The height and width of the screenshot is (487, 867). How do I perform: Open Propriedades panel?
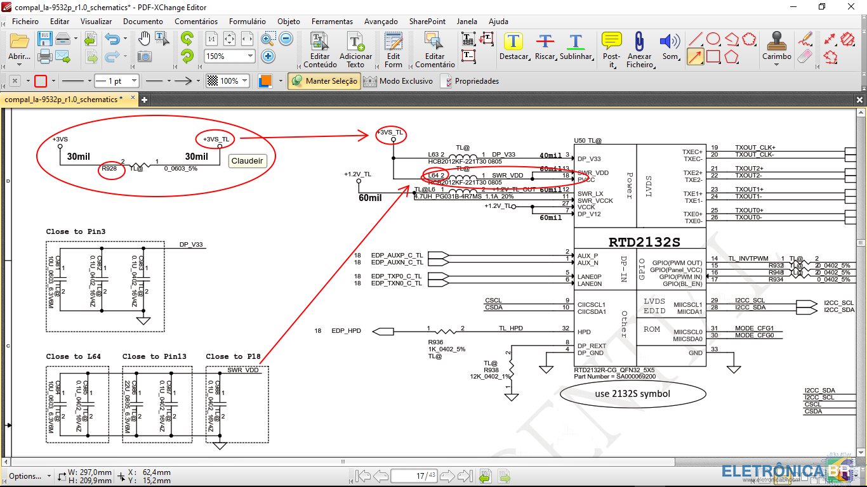470,81
